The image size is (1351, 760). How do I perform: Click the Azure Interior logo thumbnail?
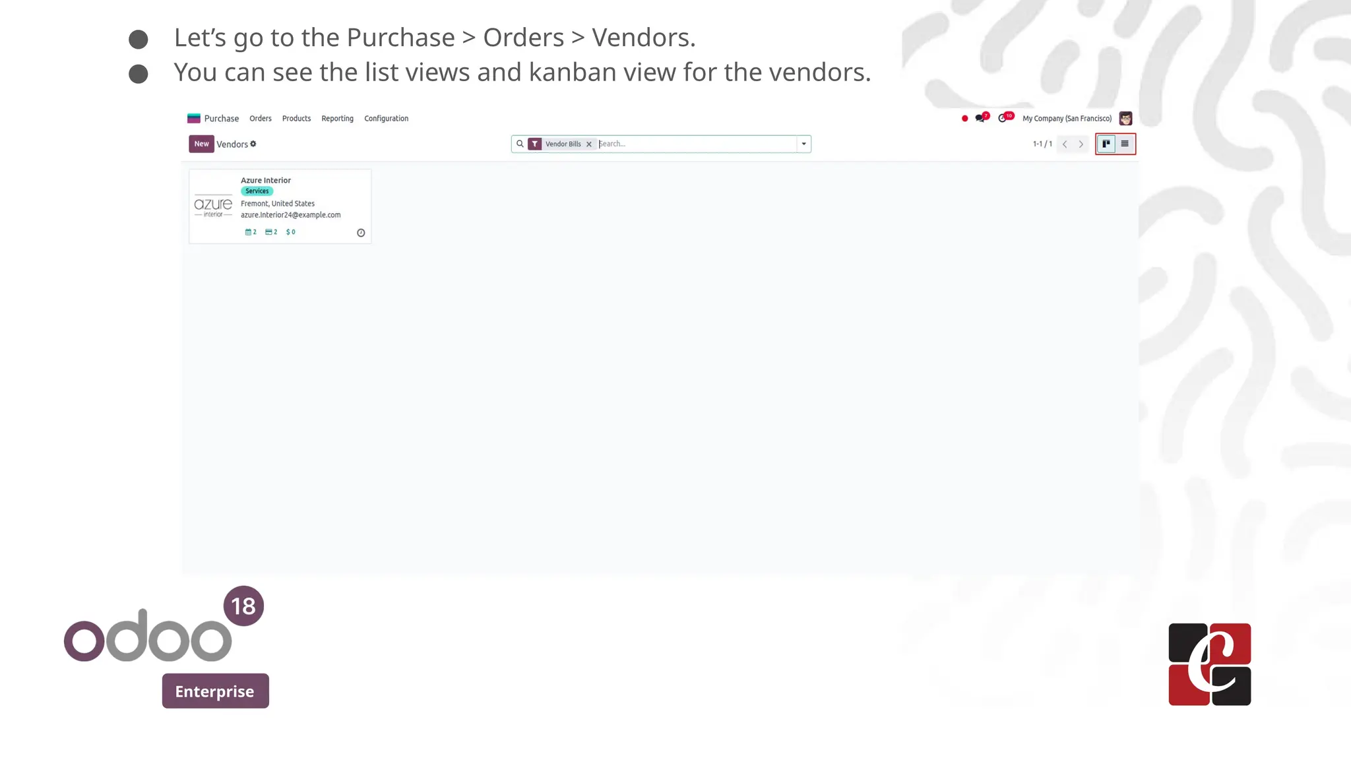coord(213,206)
